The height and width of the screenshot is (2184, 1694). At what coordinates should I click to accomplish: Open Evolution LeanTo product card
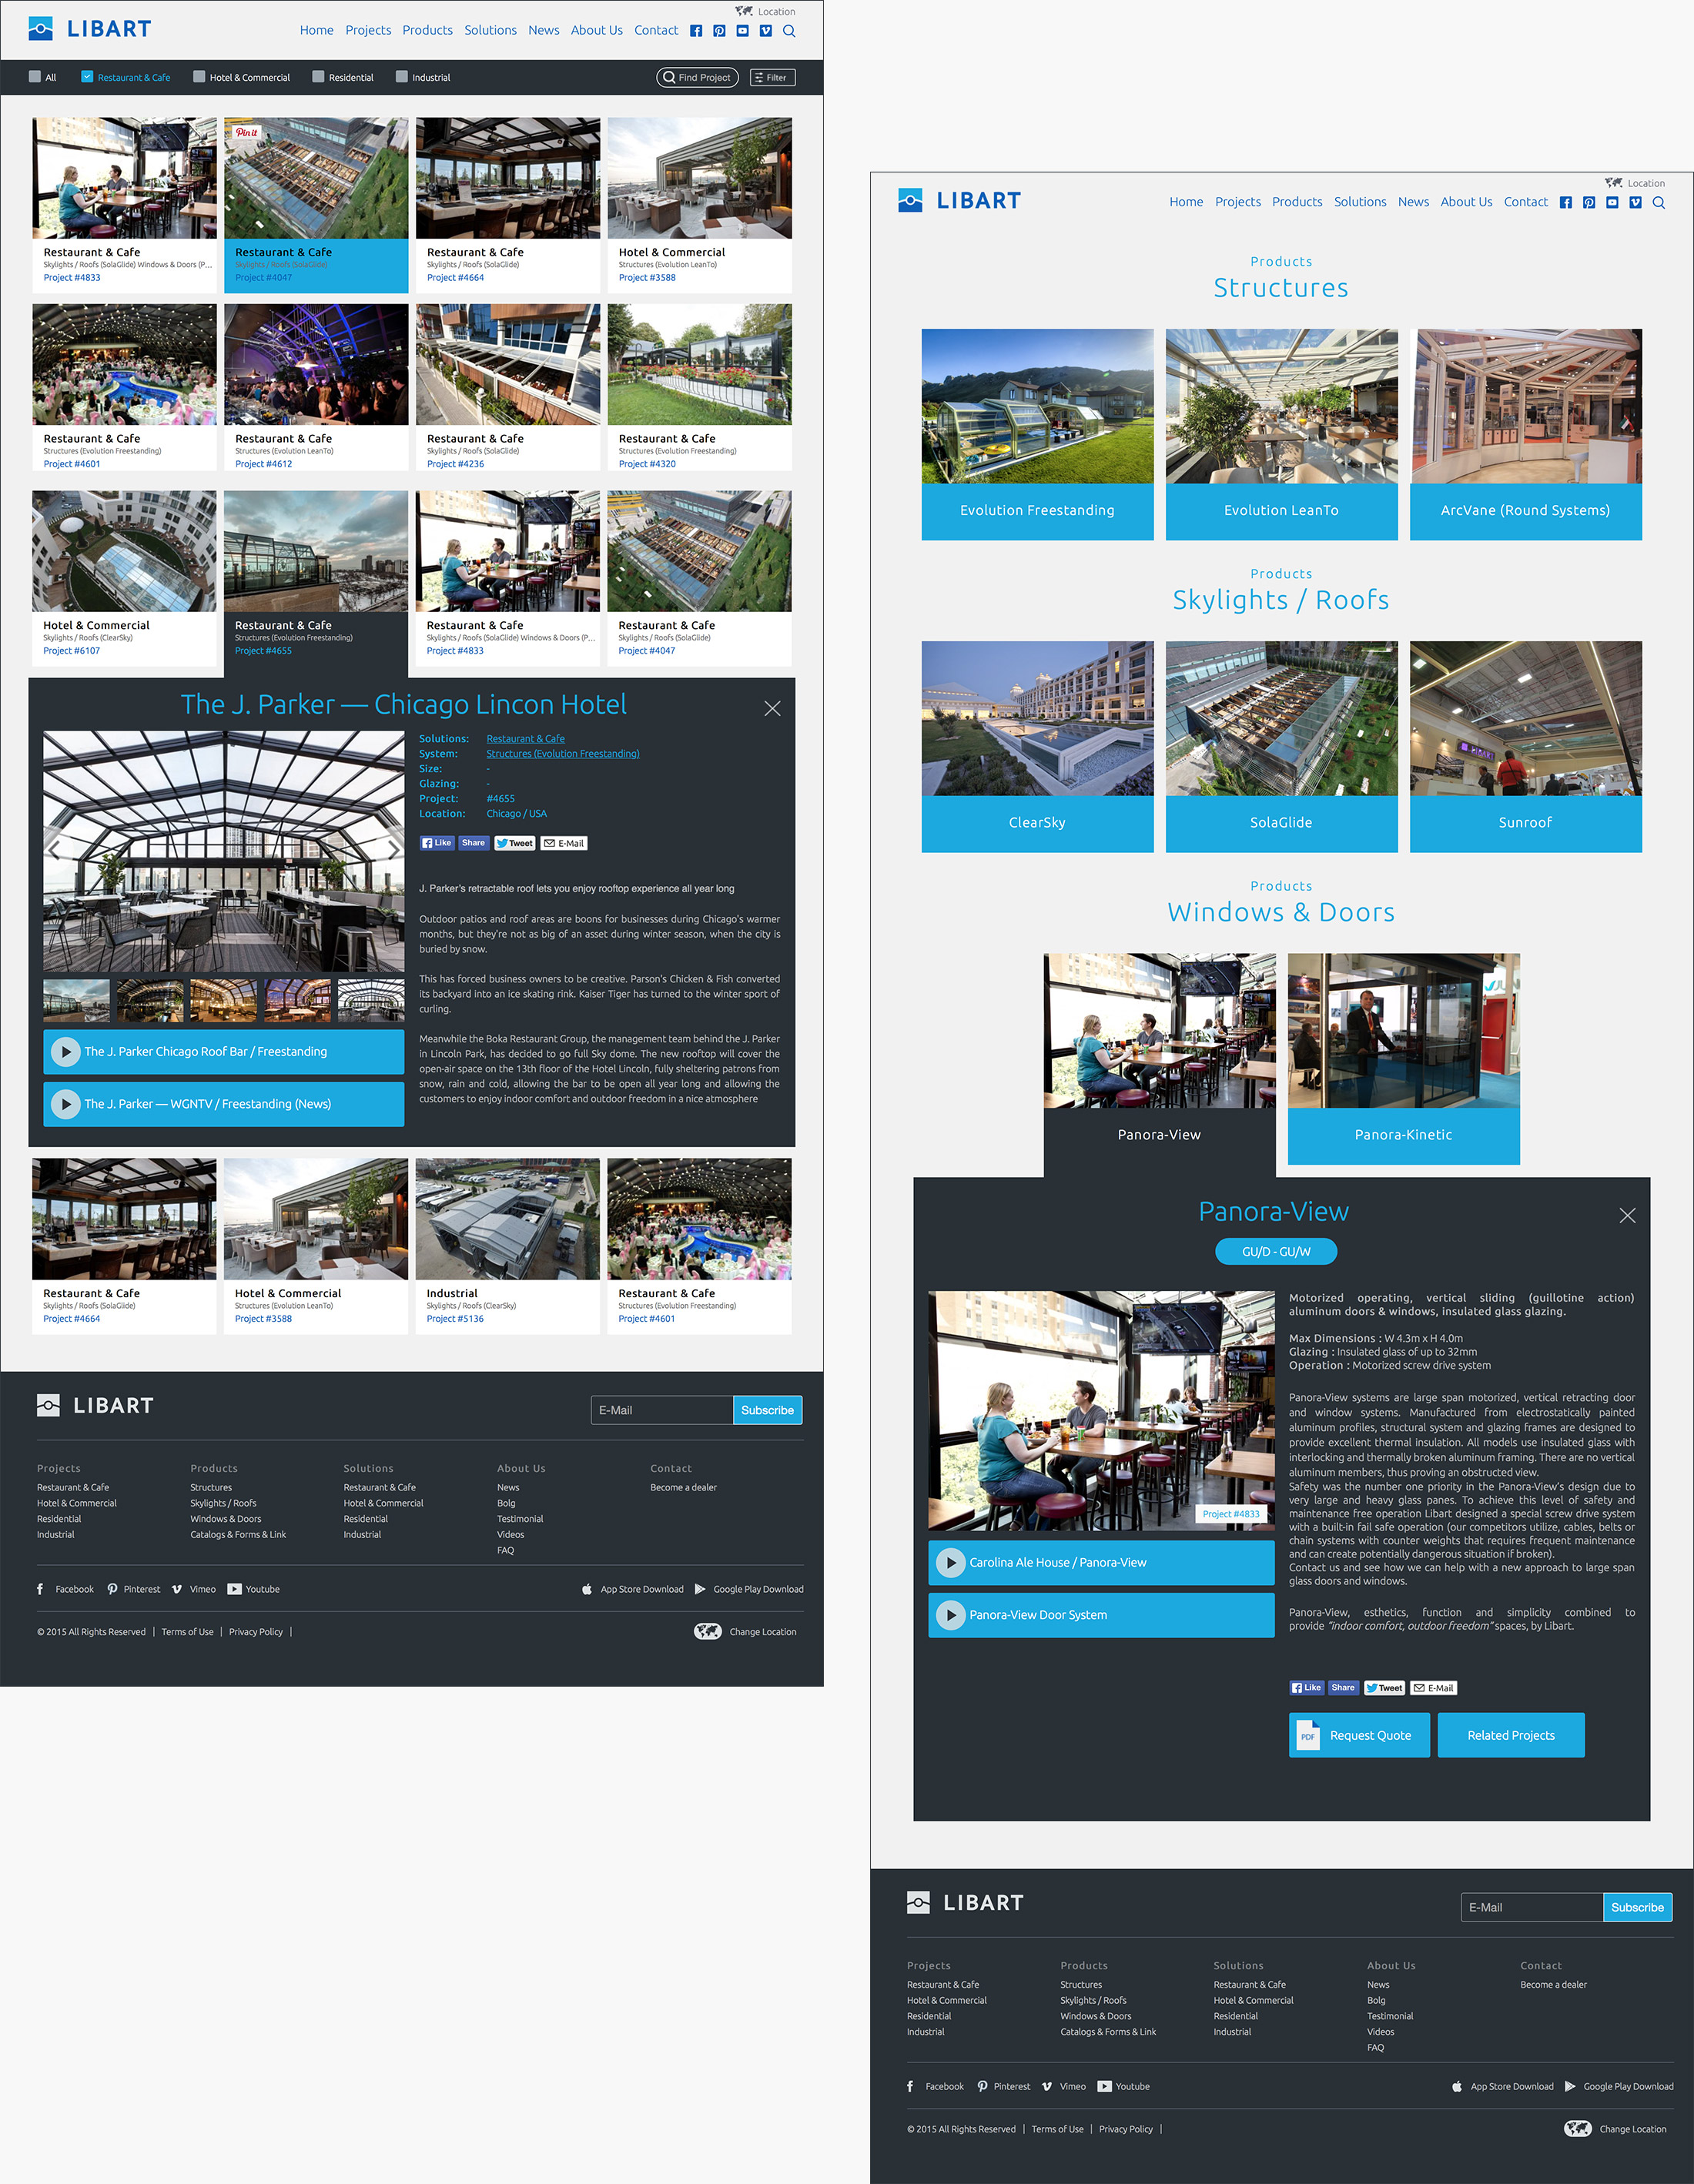point(1281,434)
